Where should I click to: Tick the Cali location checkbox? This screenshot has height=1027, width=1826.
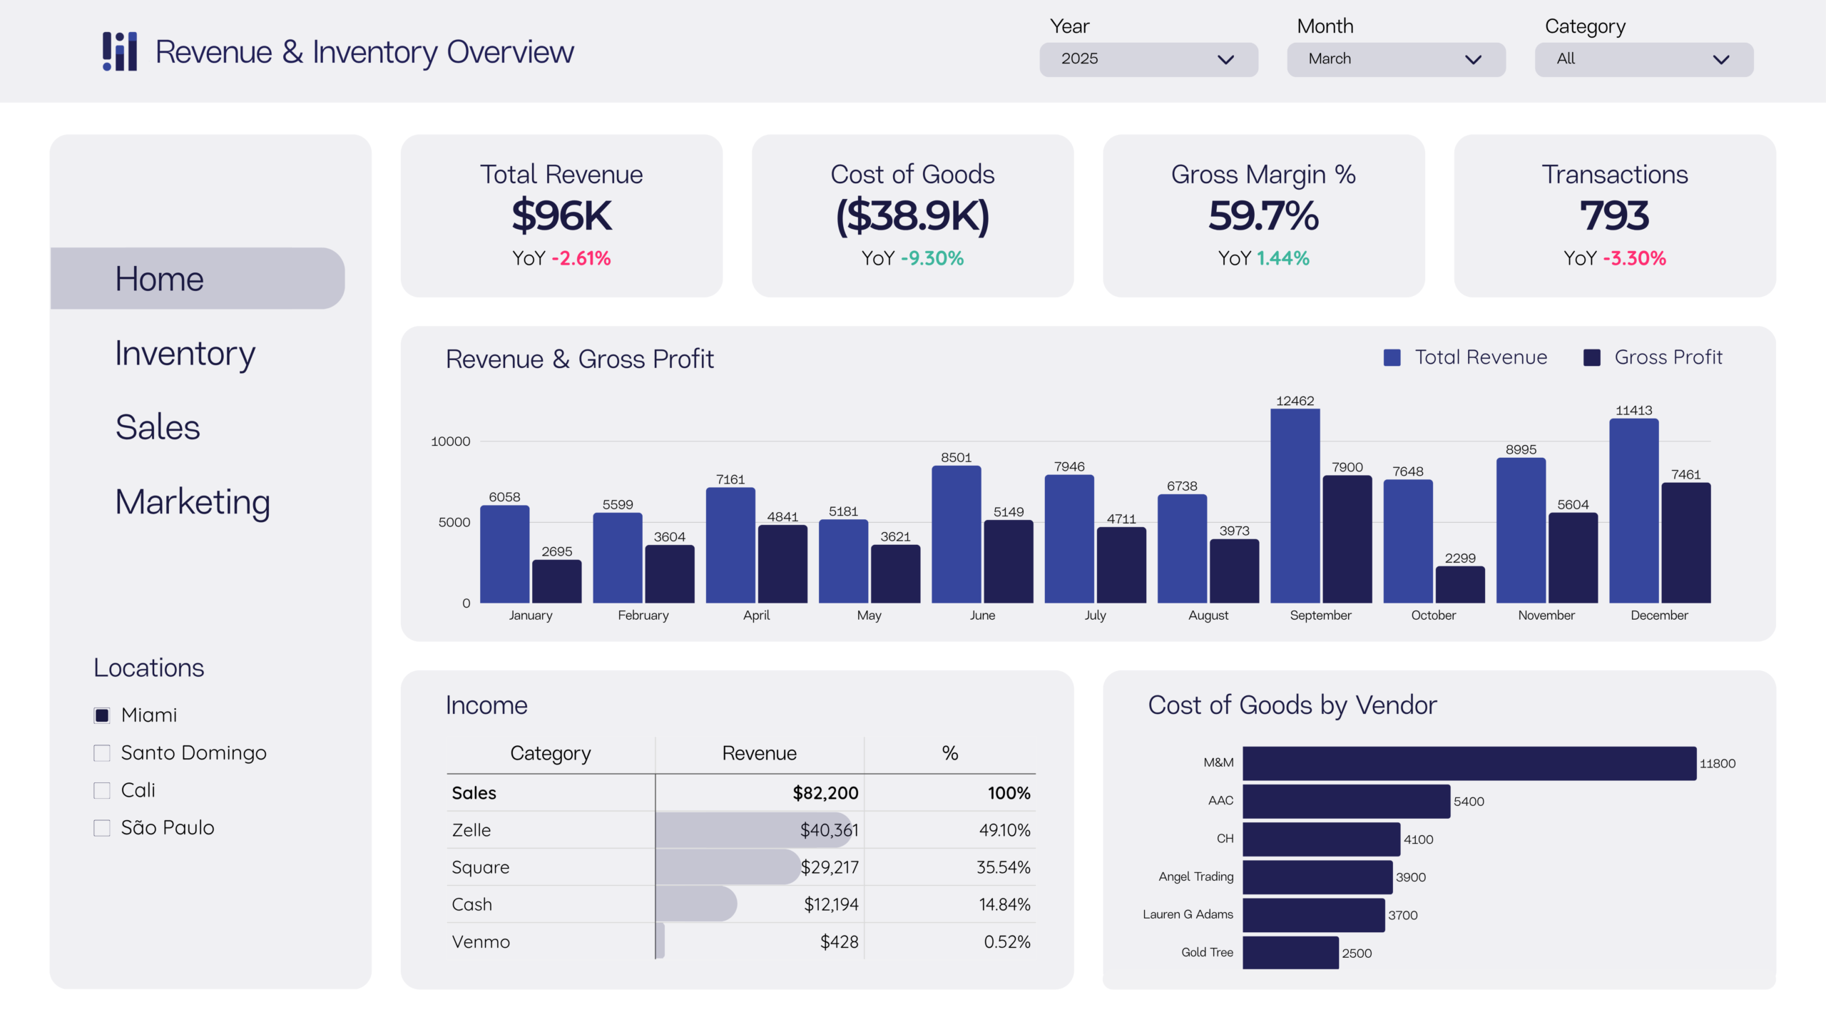coord(102,790)
